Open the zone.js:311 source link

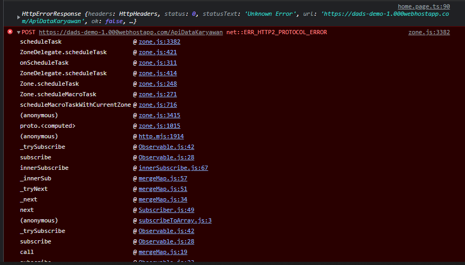(157, 63)
